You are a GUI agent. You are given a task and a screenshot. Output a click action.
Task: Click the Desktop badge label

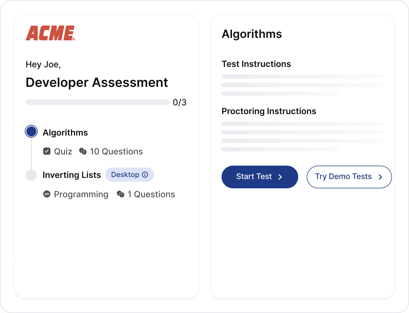pyautogui.click(x=125, y=175)
